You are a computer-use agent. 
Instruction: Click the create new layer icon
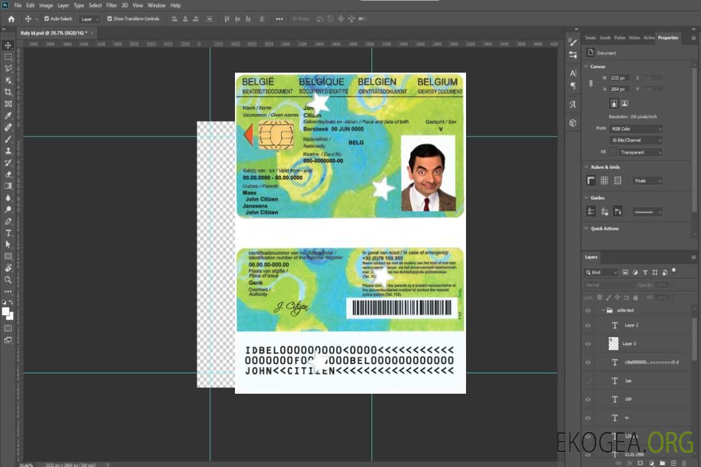673,463
